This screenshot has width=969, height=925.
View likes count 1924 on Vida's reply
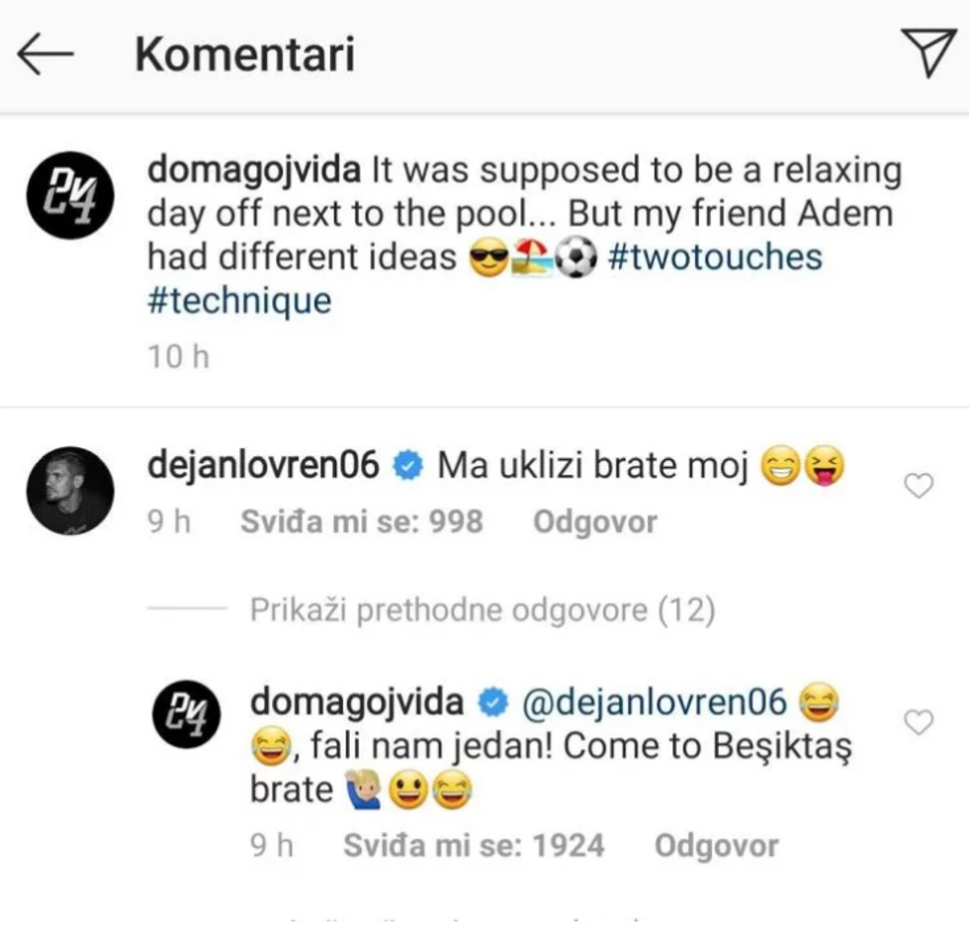pos(474,846)
